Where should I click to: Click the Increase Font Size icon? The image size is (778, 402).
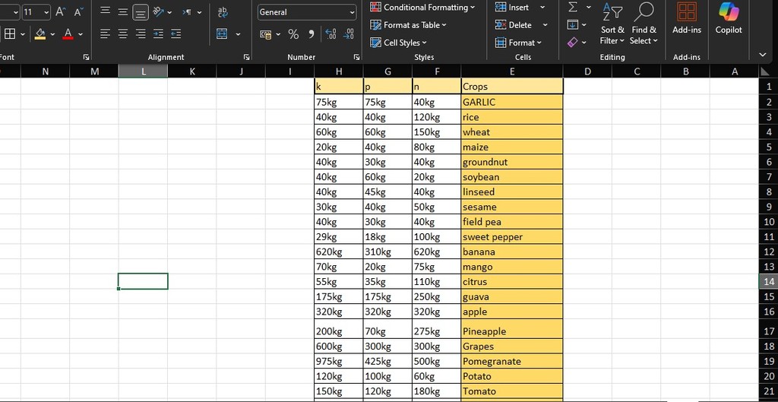(x=60, y=12)
